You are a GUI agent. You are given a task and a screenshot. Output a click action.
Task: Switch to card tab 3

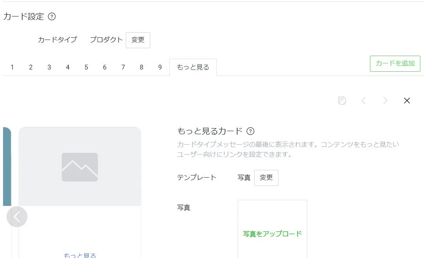[49, 67]
